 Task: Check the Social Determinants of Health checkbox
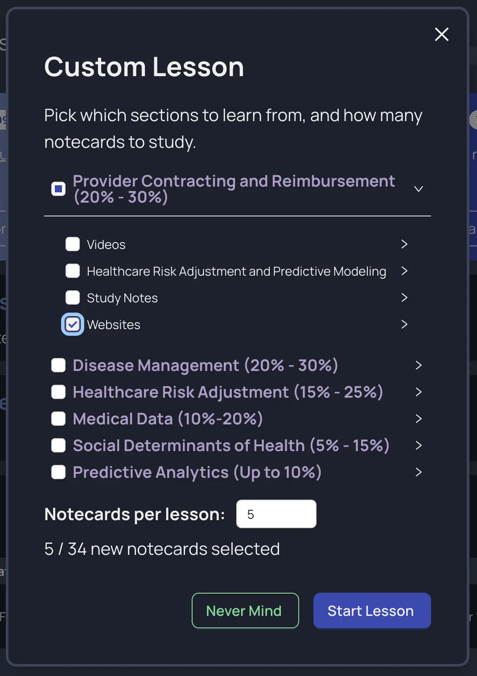(58, 445)
